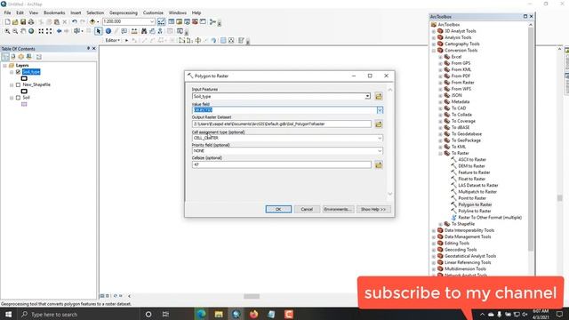The width and height of the screenshot is (569, 320).
Task: Toggle List By Source in Table Of Contents
Action: click(13, 57)
